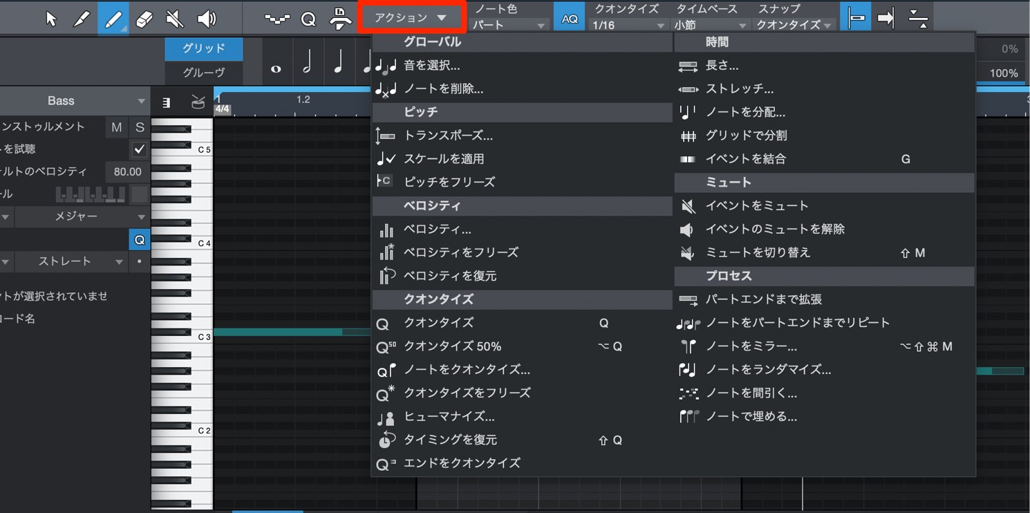Toggle AQ auto-quantize button
Screen dimensions: 1030x513
click(x=570, y=19)
